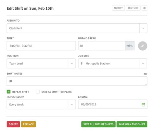Enable Save As Shift Template checkbox

point(38,92)
